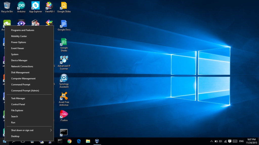Open the clock showing 9:07 PM
This screenshot has height=145, width=259.
tap(251, 141)
